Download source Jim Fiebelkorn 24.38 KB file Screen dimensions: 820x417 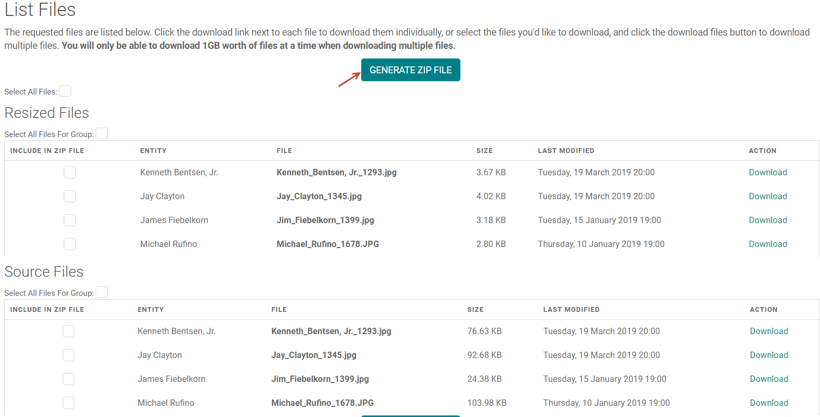pyautogui.click(x=768, y=379)
